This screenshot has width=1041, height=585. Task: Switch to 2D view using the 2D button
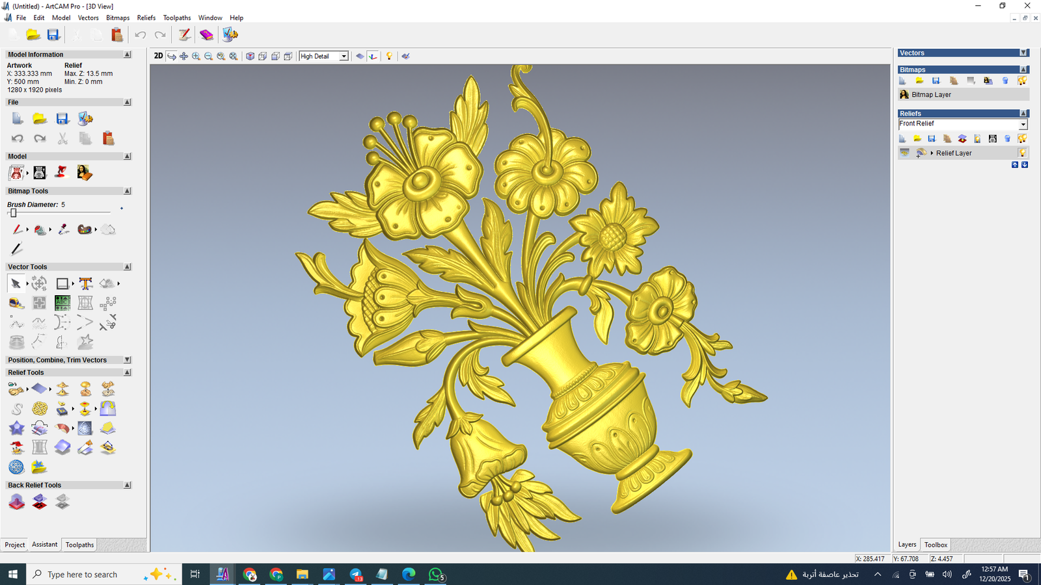(x=158, y=56)
